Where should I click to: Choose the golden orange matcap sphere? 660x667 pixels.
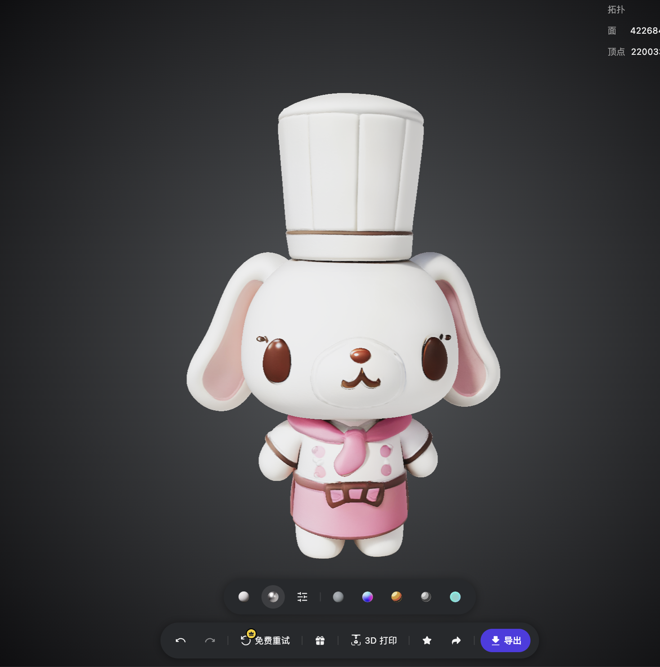pos(397,596)
